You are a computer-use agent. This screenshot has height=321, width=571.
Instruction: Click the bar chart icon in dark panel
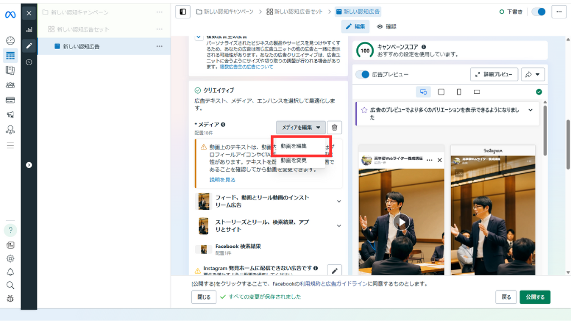coord(29,30)
